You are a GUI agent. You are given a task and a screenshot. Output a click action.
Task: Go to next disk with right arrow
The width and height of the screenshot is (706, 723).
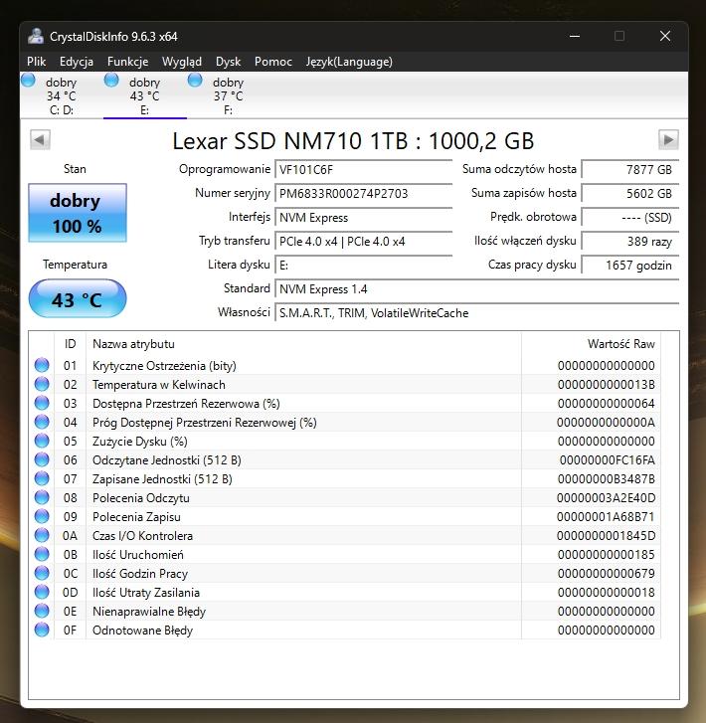point(668,140)
